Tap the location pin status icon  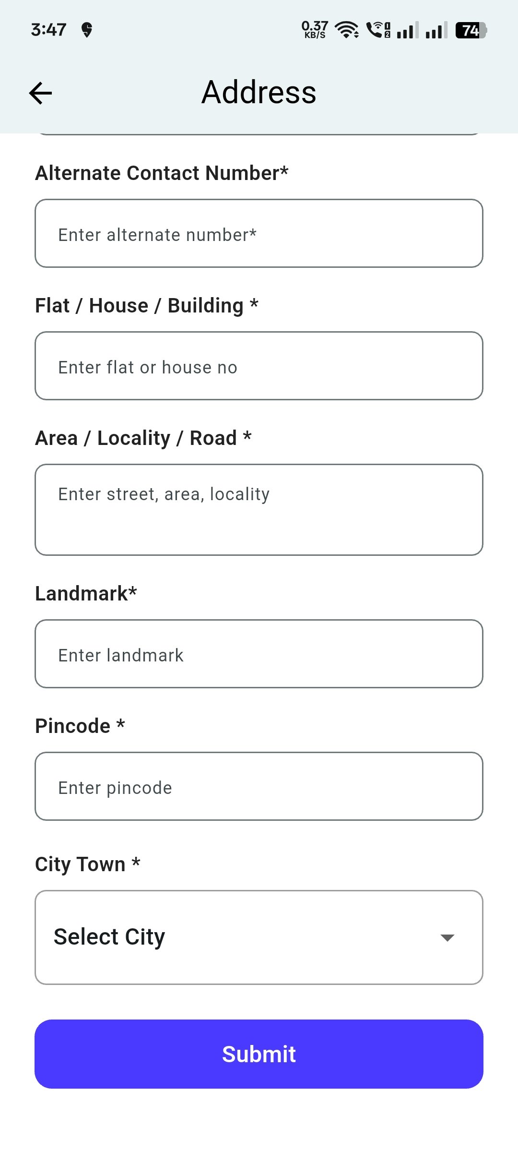(x=87, y=30)
